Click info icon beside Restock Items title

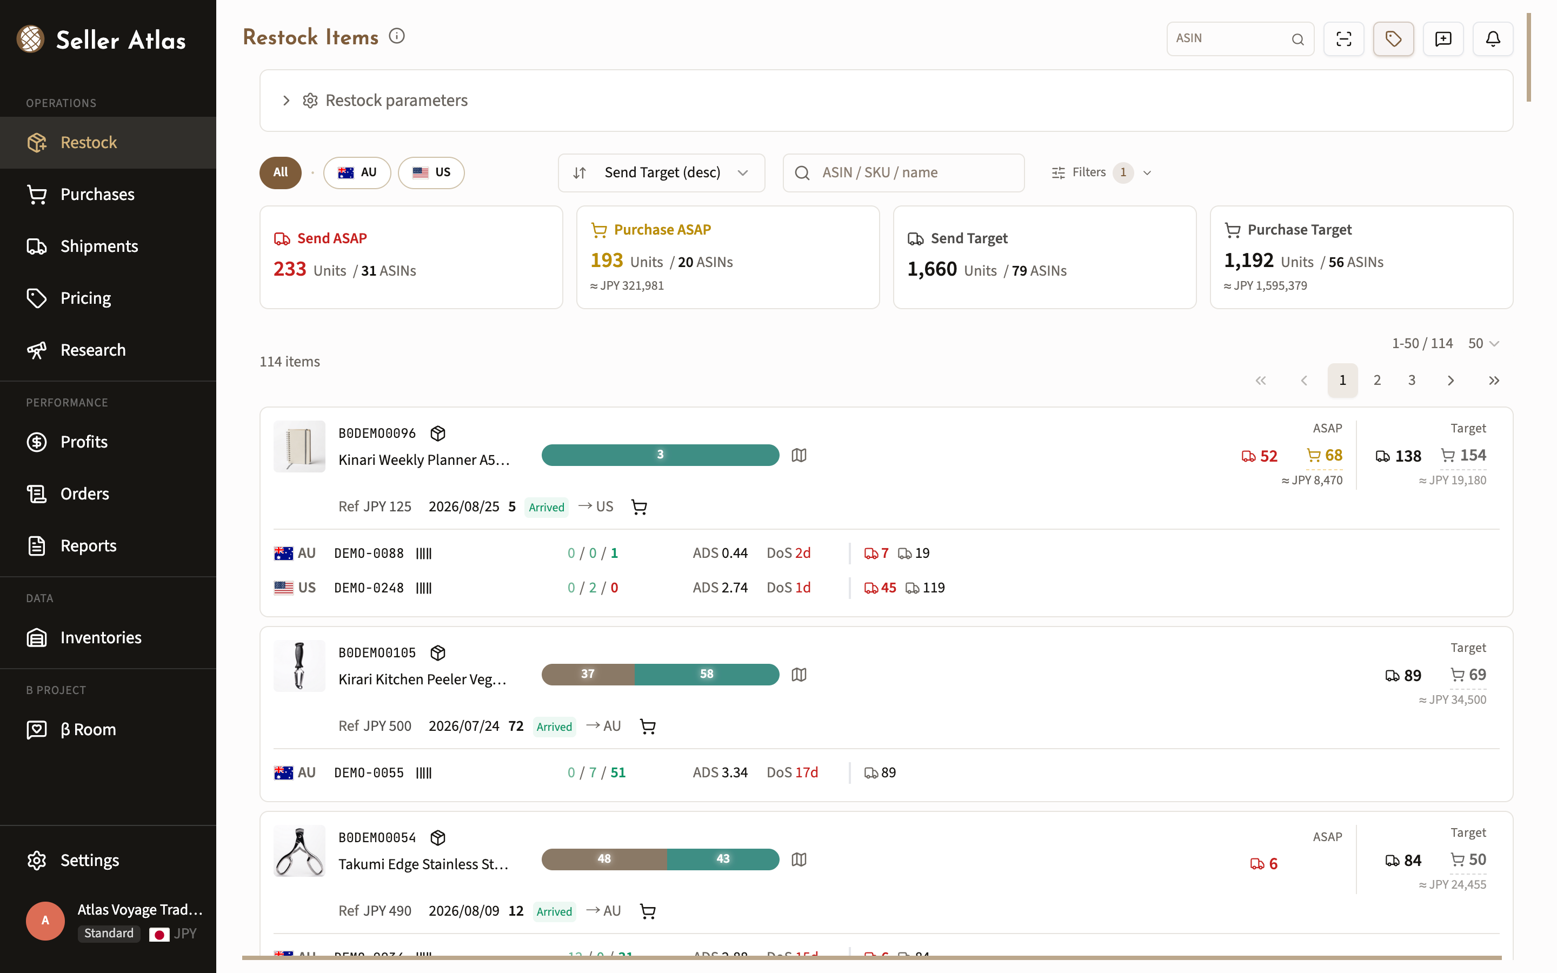pyautogui.click(x=397, y=36)
